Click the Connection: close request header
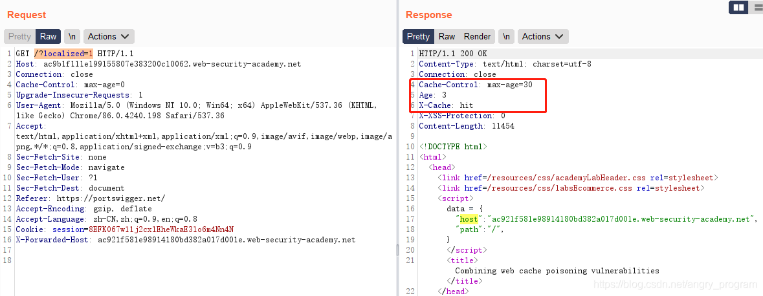 pos(56,74)
